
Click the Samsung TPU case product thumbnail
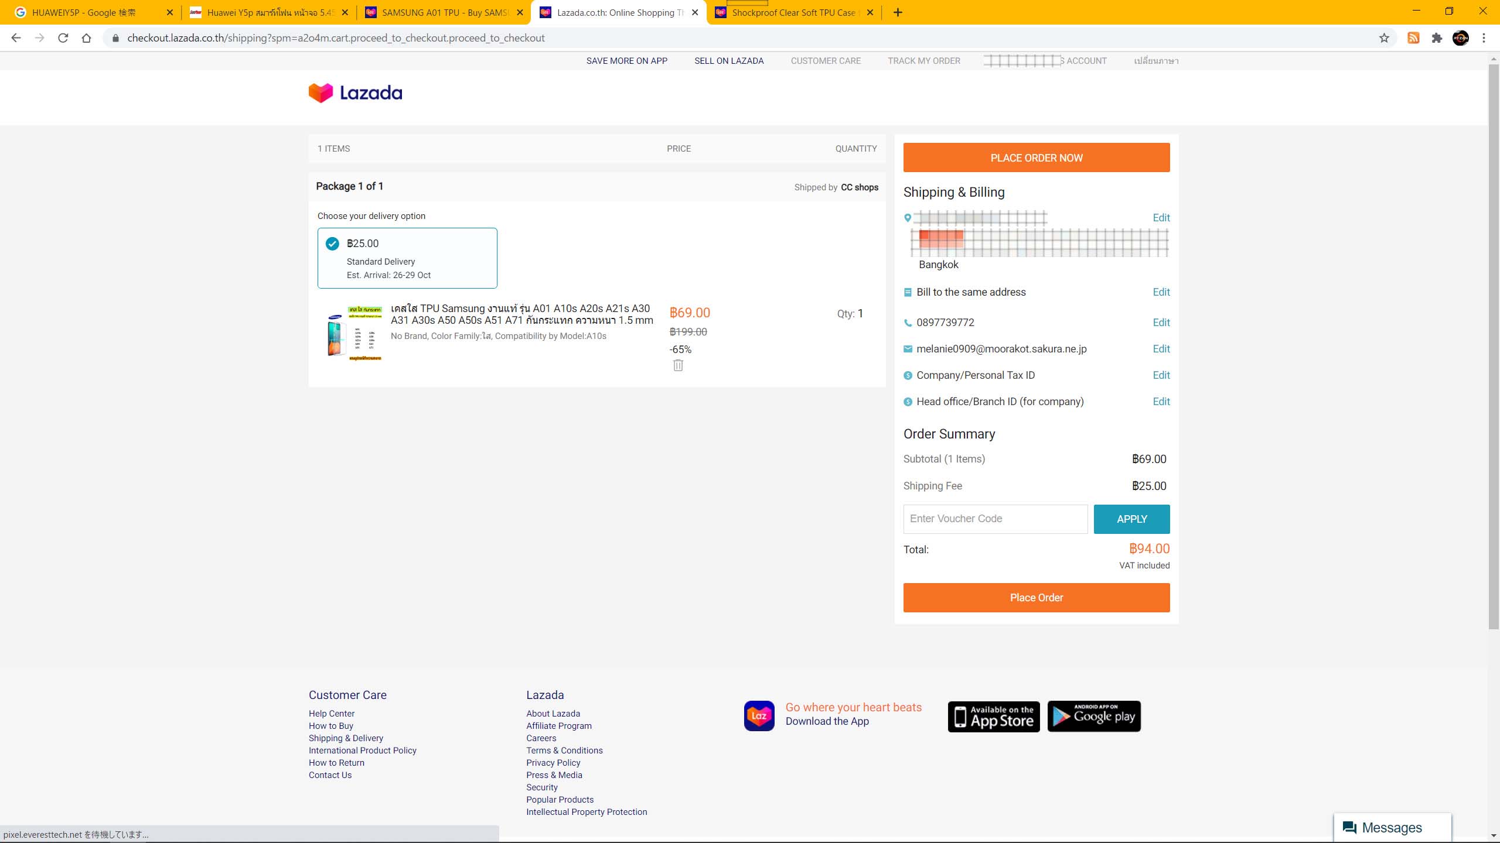click(354, 333)
